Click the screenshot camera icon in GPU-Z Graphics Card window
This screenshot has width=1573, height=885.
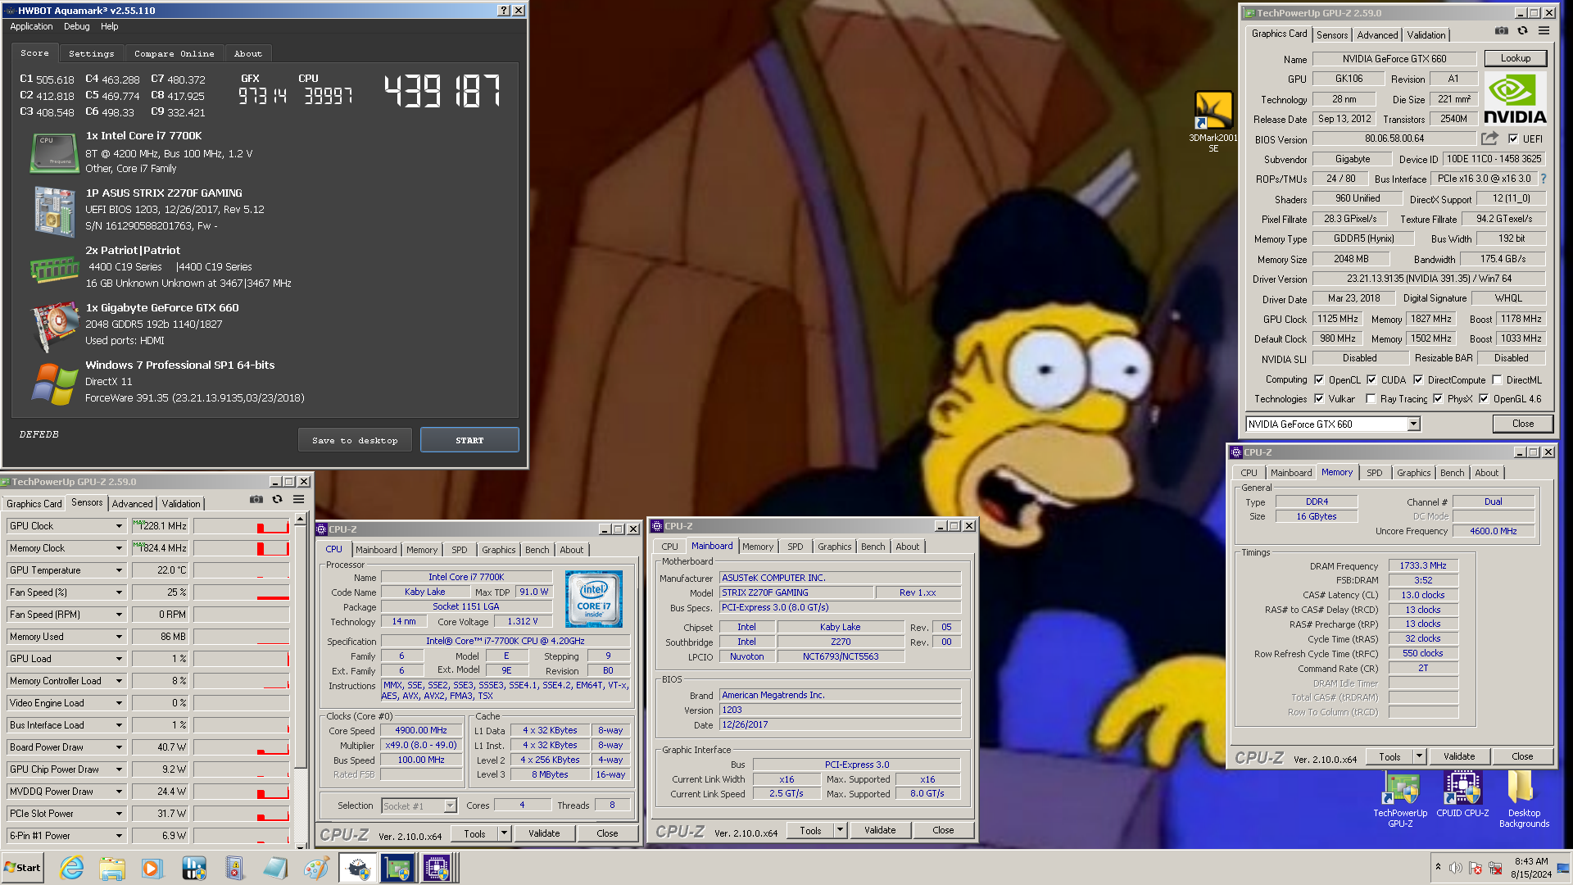coord(1501,31)
